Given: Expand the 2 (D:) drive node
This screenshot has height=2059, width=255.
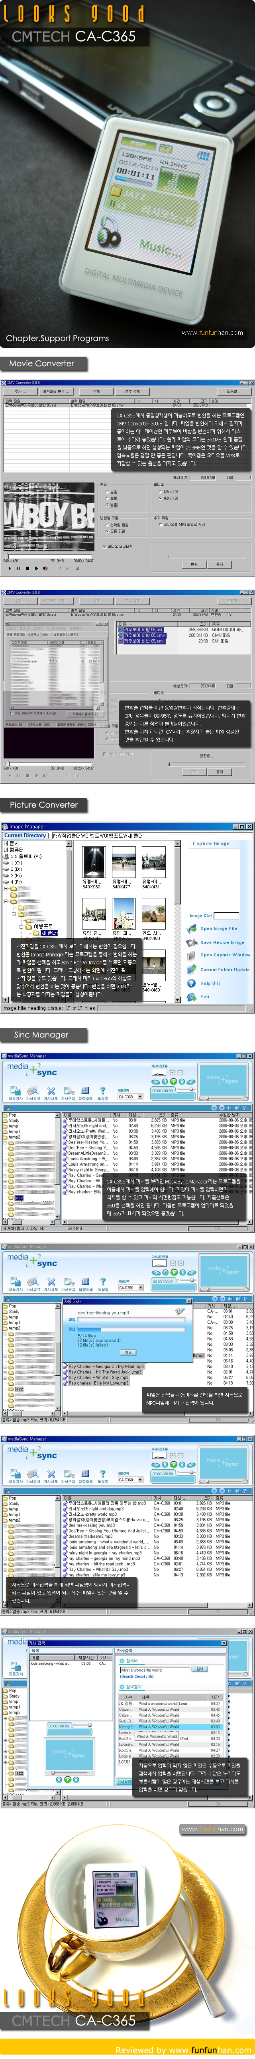Looking at the screenshot, I should click(6, 869).
